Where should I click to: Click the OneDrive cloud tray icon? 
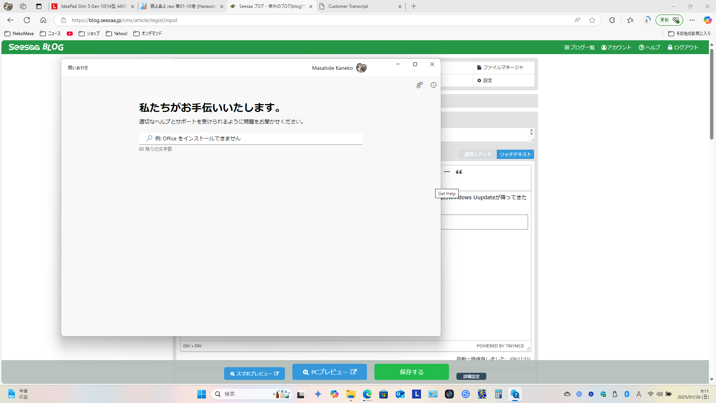pos(567,394)
